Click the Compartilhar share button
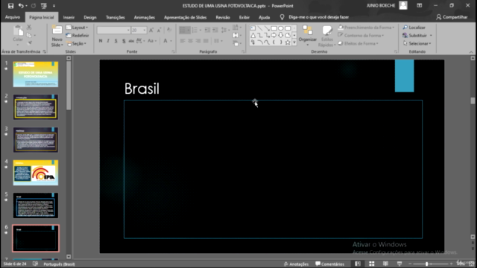 pos(452,17)
